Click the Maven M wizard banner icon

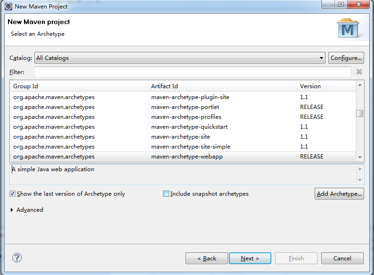[349, 29]
